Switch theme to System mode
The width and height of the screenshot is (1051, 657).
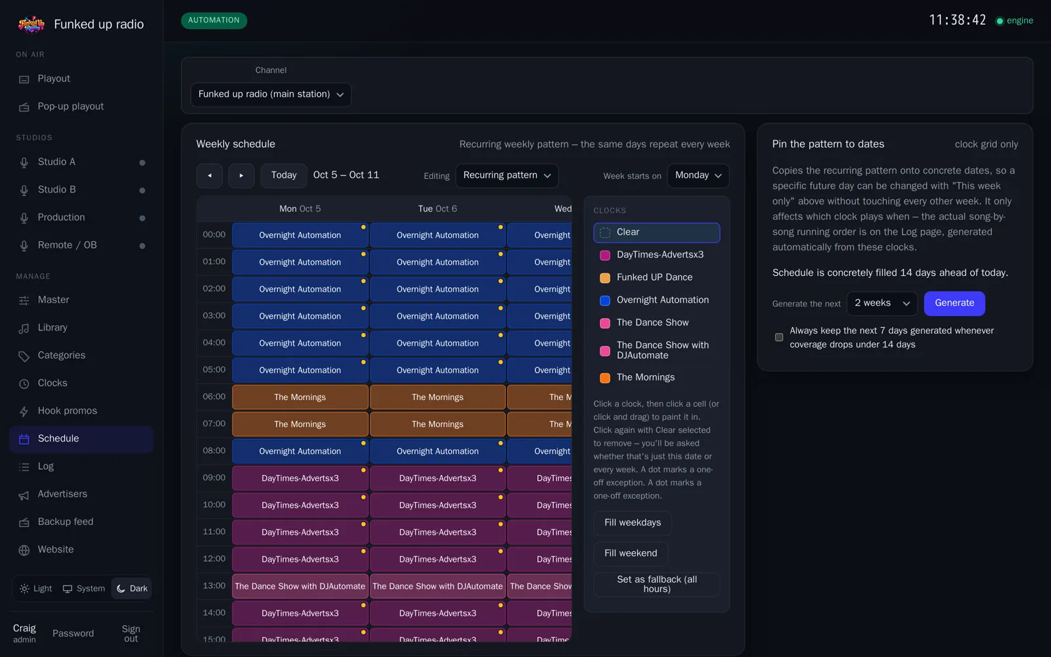[84, 589]
